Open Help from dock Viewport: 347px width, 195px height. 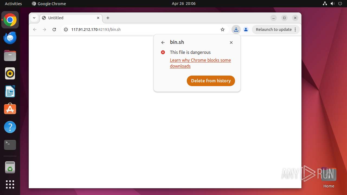(10, 127)
